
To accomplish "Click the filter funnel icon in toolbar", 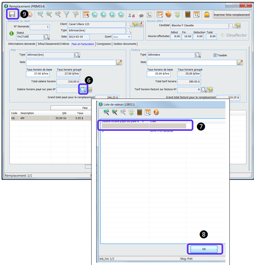I will point(66,14).
